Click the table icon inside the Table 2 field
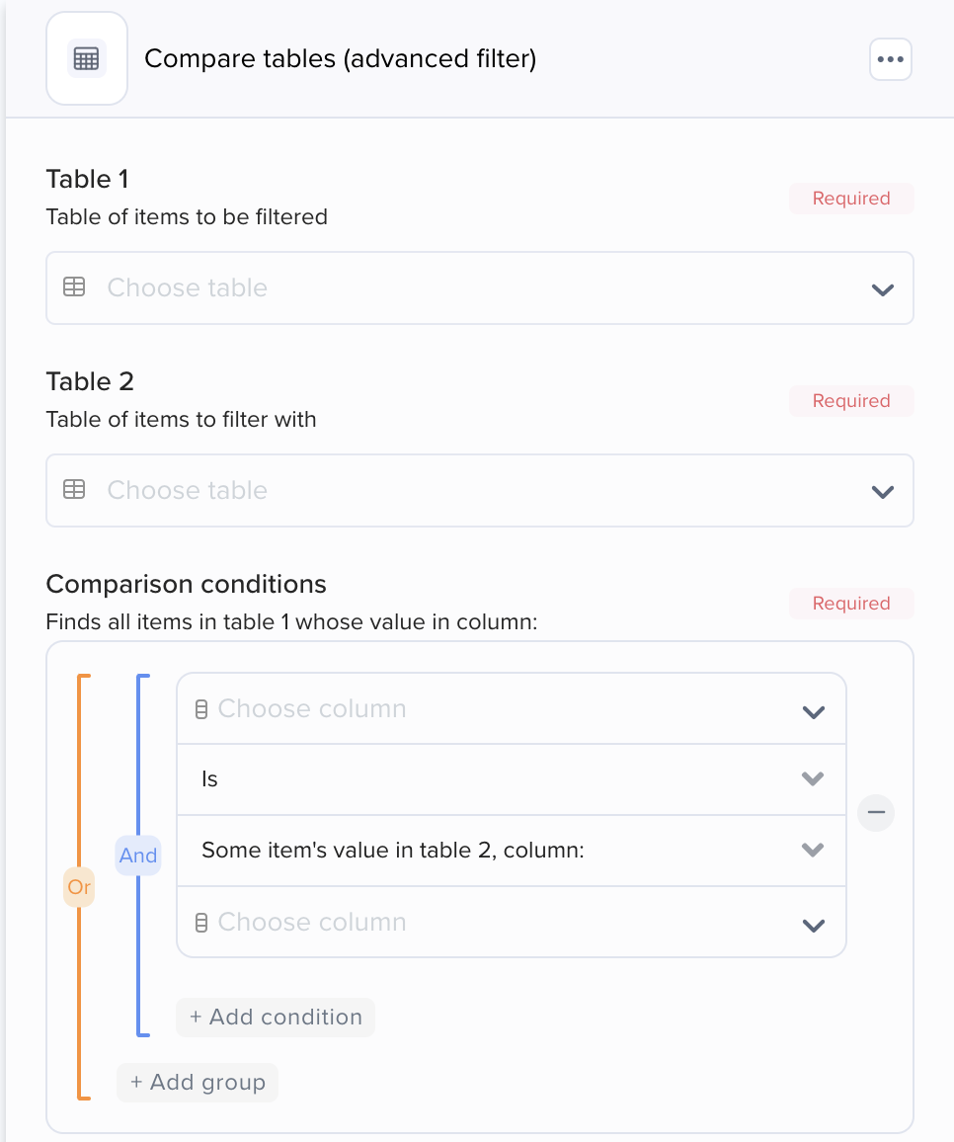954x1142 pixels. [74, 490]
